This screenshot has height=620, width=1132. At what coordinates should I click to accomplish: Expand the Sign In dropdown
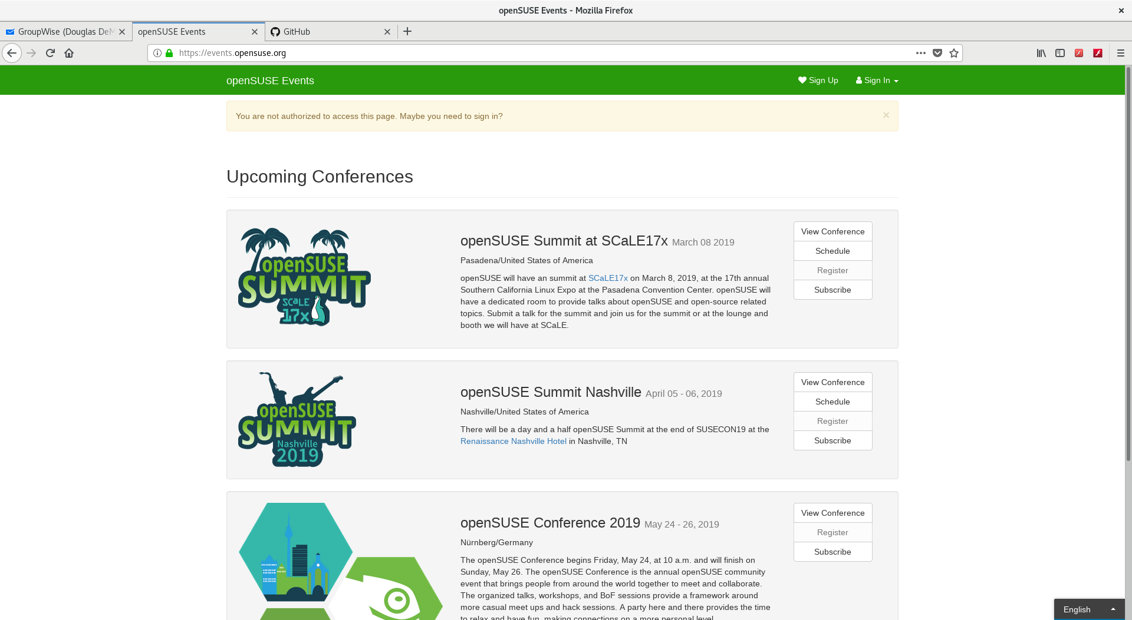click(x=877, y=80)
